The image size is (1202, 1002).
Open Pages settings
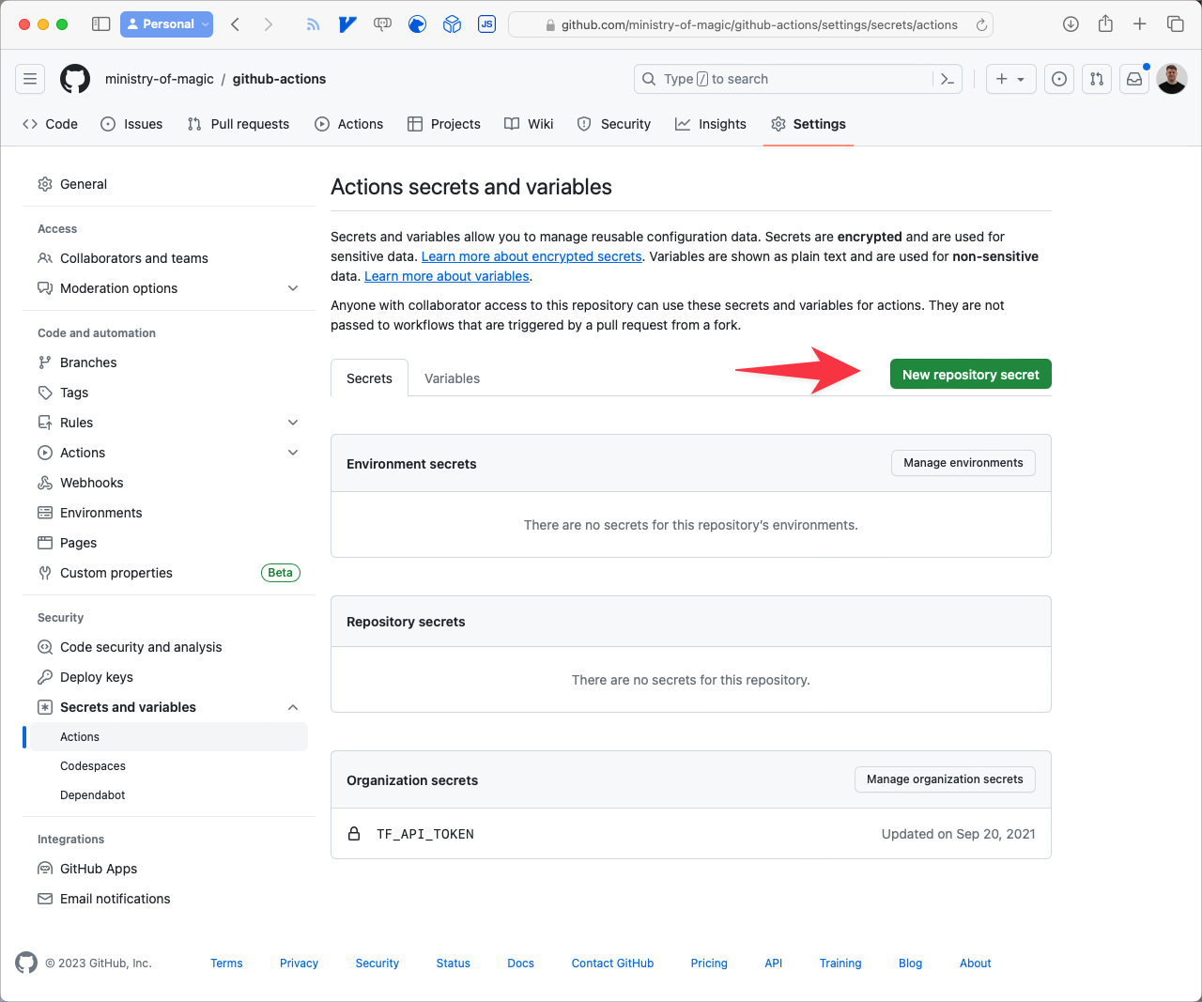(169, 543)
